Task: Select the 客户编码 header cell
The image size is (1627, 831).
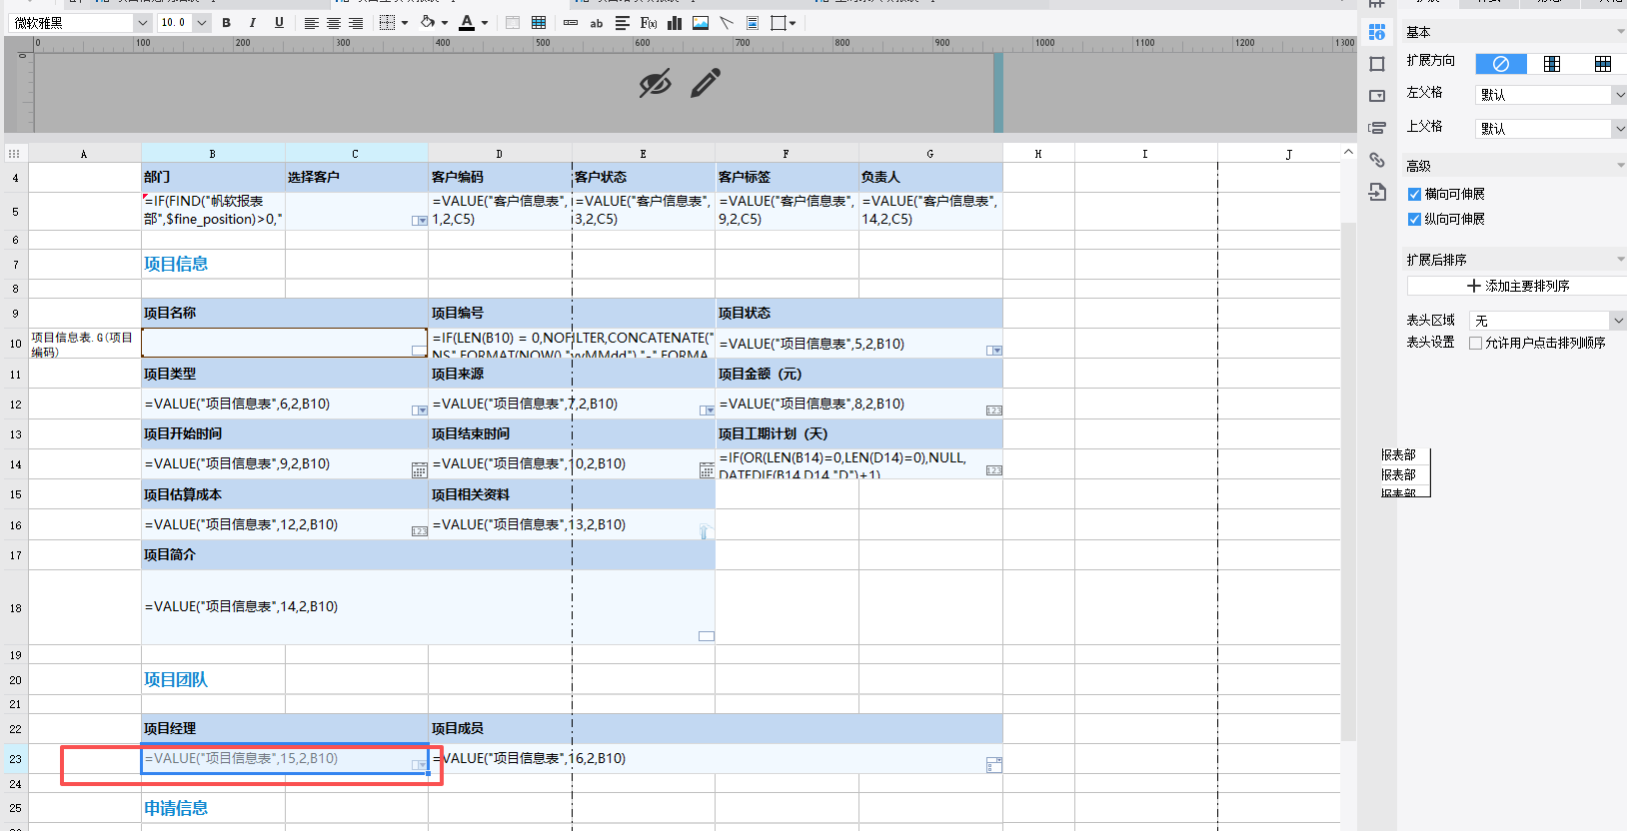Action: pyautogui.click(x=500, y=178)
